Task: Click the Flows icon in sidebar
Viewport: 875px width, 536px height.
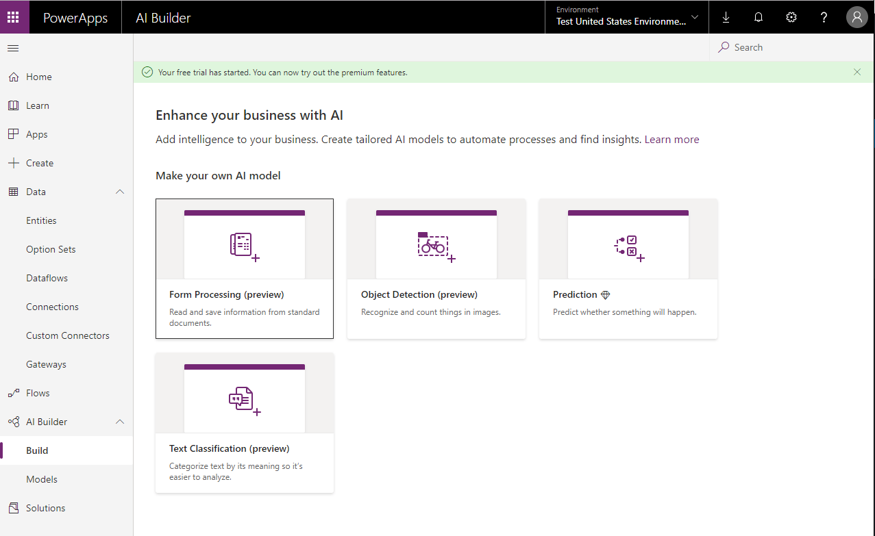Action: [13, 393]
